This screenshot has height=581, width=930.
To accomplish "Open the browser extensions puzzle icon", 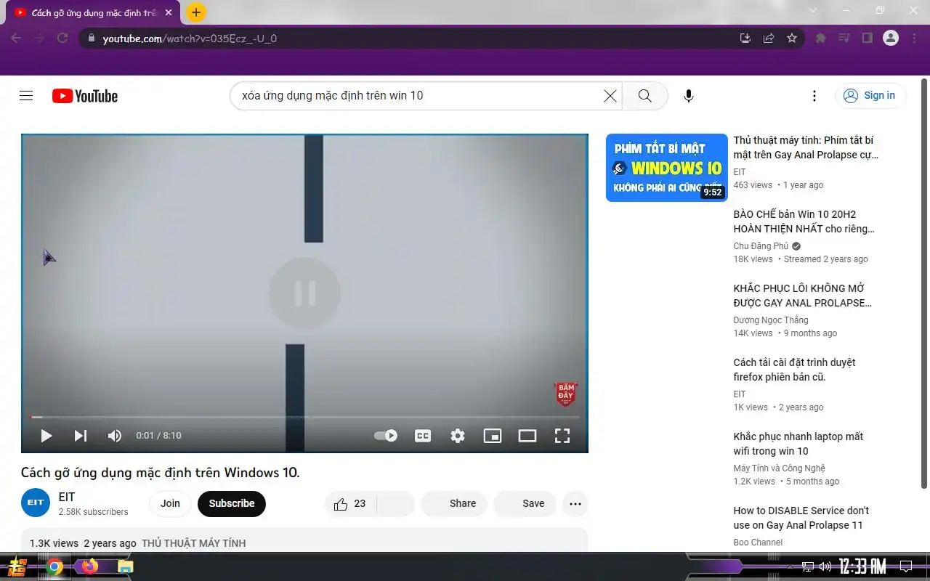I will [821, 38].
